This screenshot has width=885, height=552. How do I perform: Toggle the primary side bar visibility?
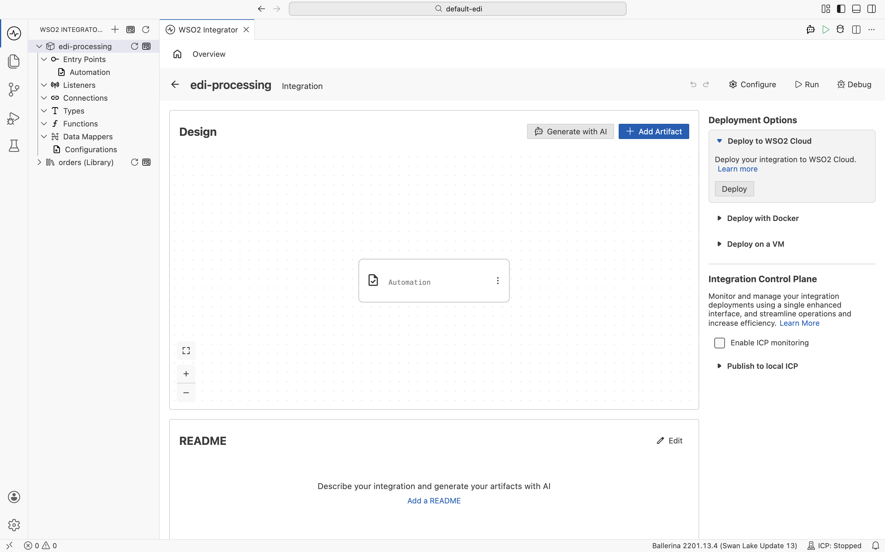[x=841, y=9]
